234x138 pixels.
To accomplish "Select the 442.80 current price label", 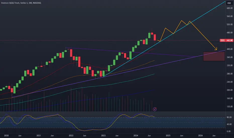I will point(229,40).
